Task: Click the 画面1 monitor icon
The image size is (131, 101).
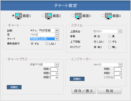Action: tap(19, 16)
